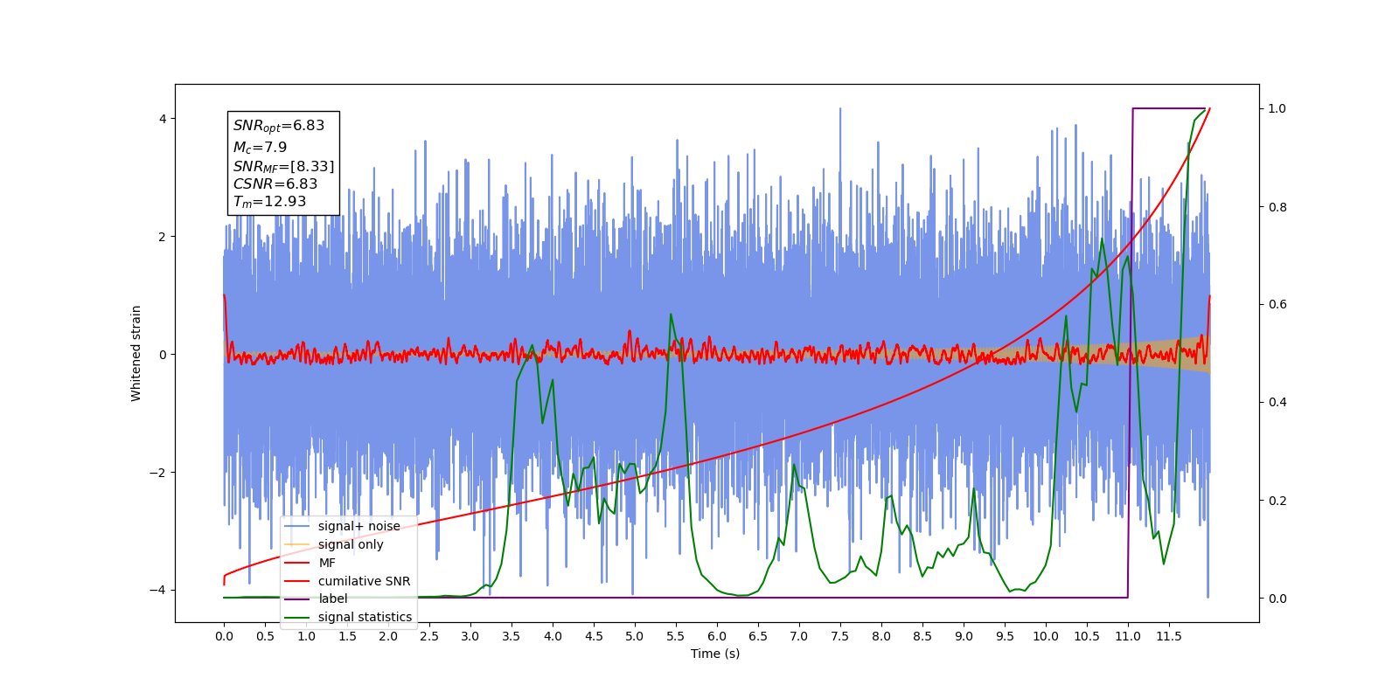
Task: Click the right y-axis tick label 0.8
Action: (x=1277, y=207)
